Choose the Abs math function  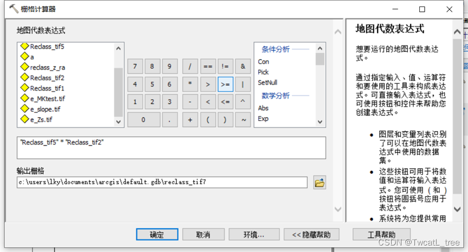pyautogui.click(x=263, y=108)
